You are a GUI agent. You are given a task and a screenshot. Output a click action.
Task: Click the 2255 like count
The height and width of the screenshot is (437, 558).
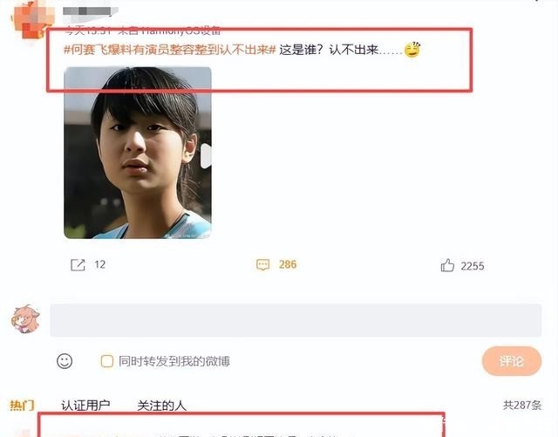tap(473, 266)
